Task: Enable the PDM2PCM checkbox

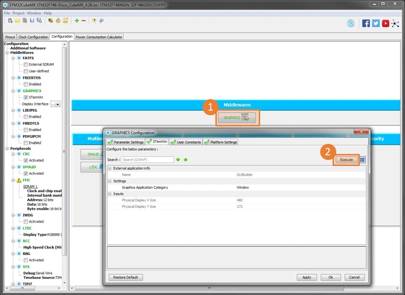Action: (x=26, y=143)
